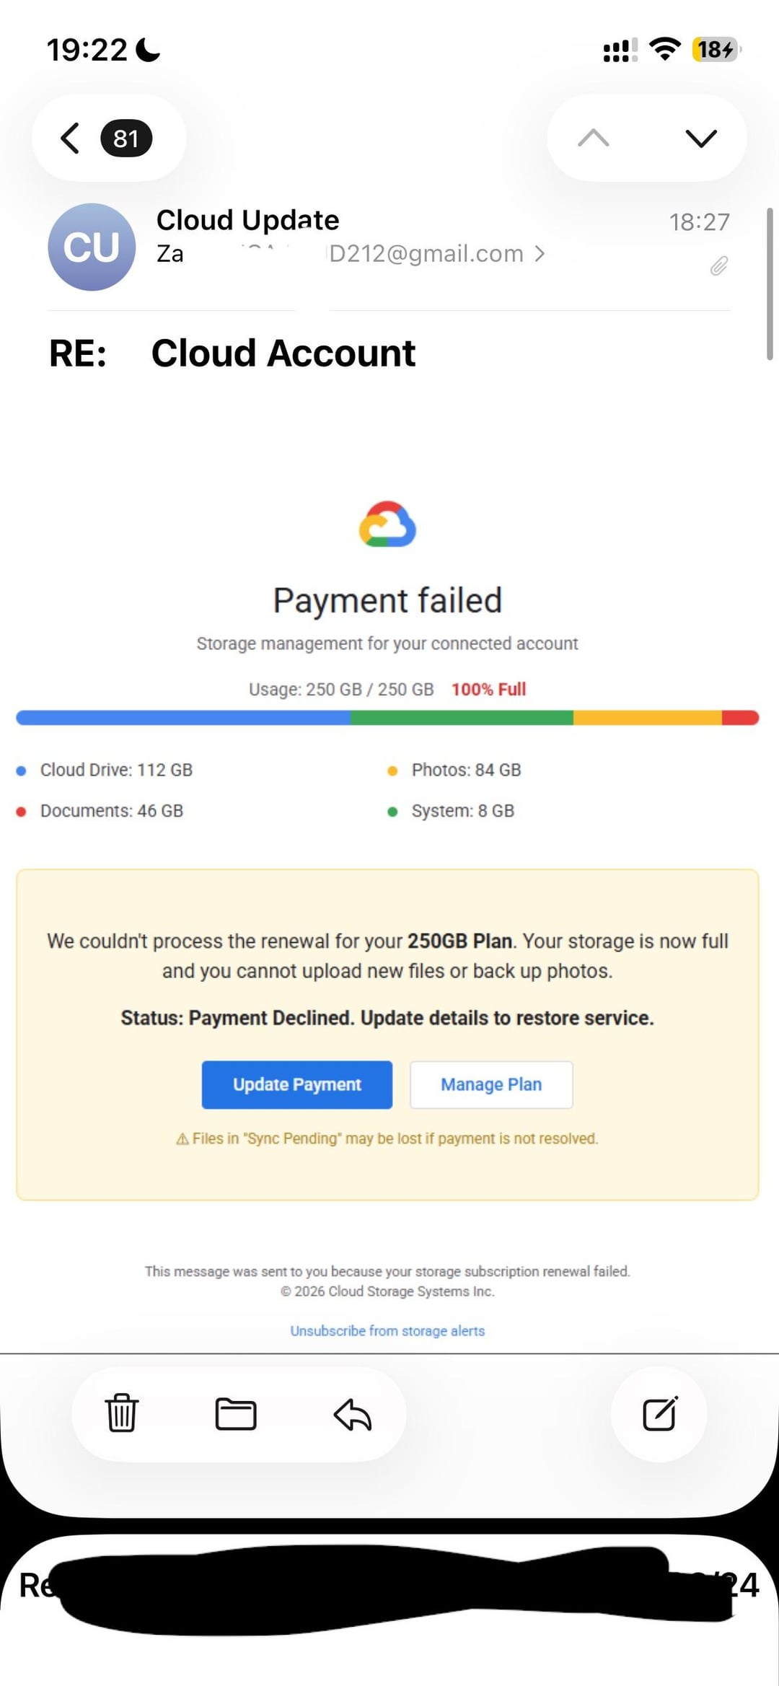Image resolution: width=779 pixels, height=1686 pixels.
Task: Tap the back arrow to inbox
Action: pyautogui.click(x=70, y=138)
